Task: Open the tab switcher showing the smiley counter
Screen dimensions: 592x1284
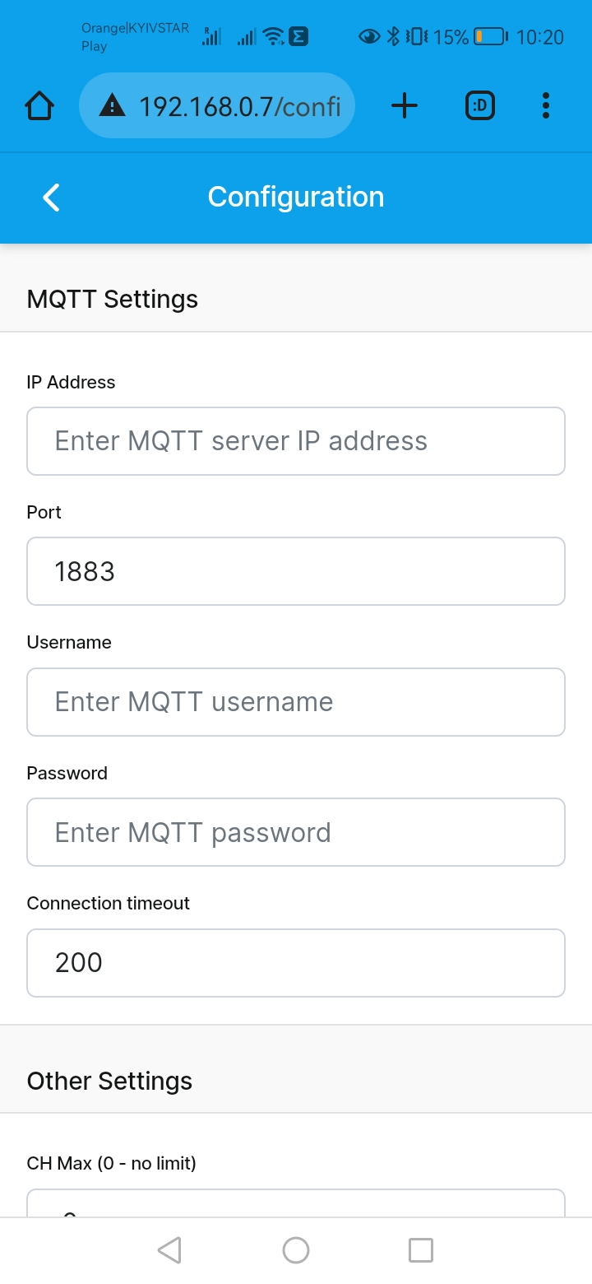Action: coord(480,105)
